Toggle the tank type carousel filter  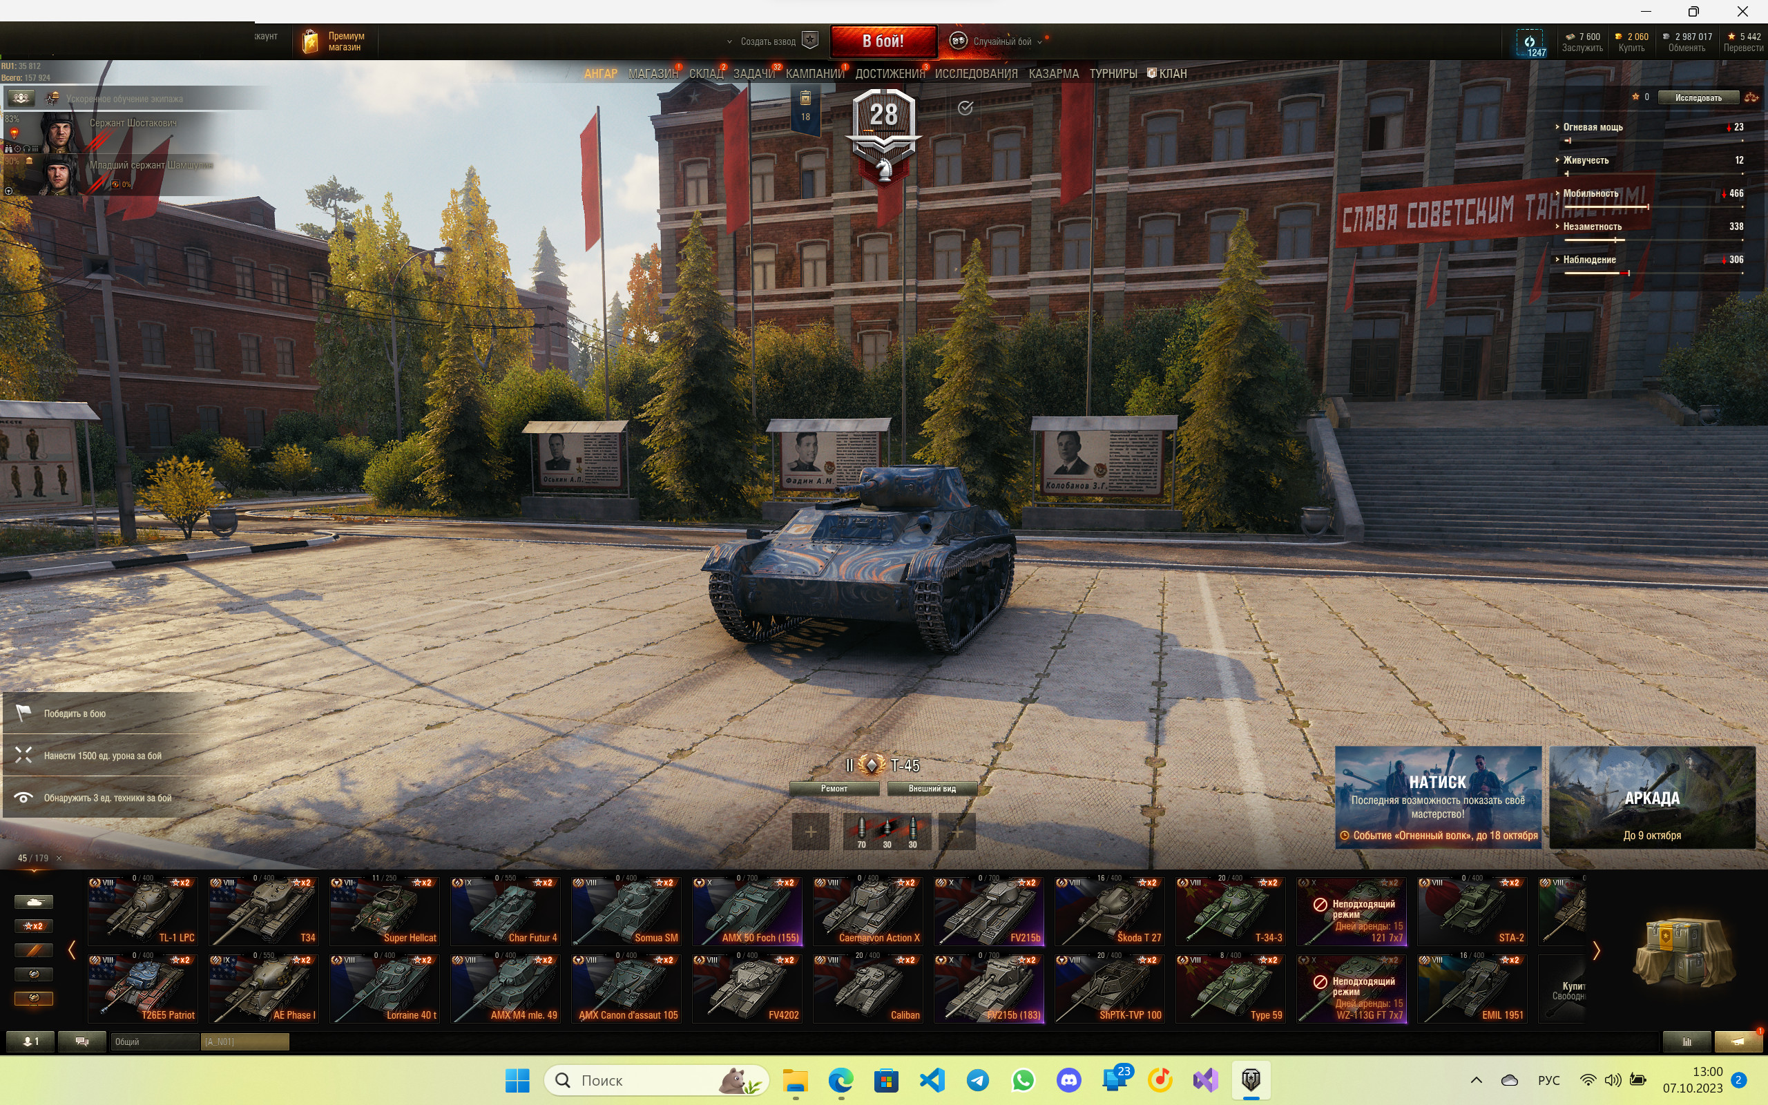pyautogui.click(x=34, y=902)
